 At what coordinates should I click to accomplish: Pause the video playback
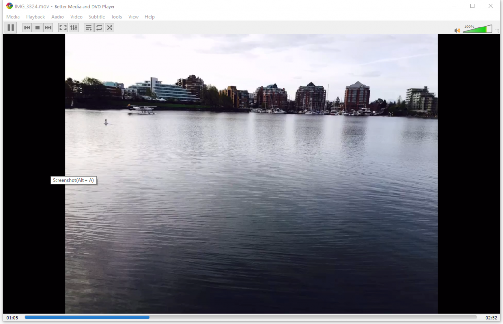[x=11, y=27]
